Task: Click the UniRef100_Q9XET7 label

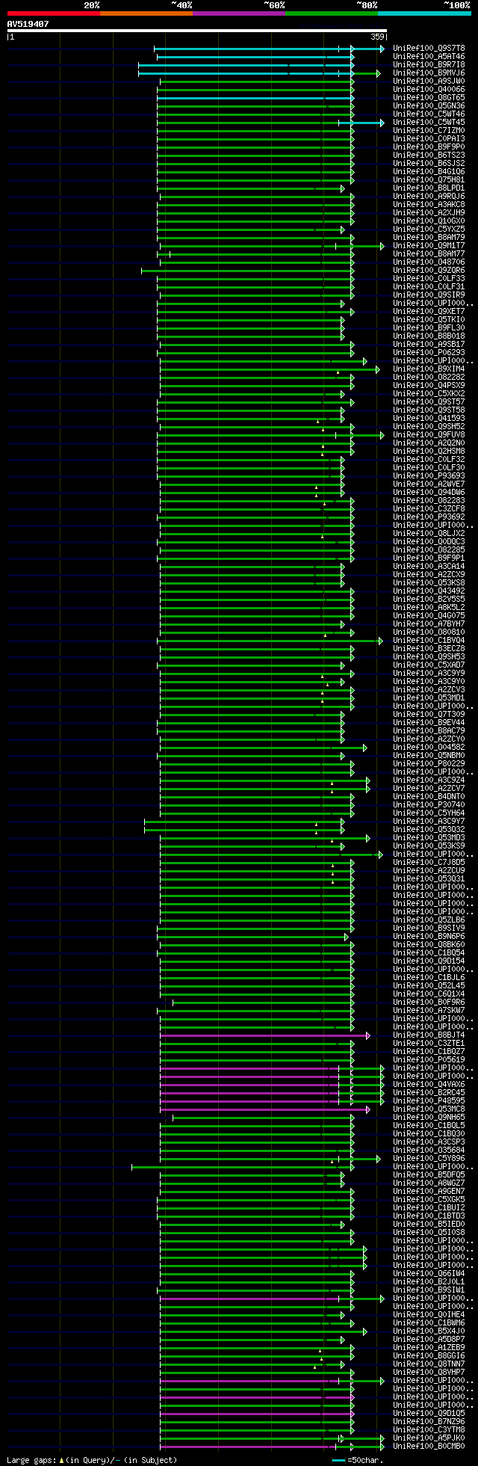Action: 429,312
